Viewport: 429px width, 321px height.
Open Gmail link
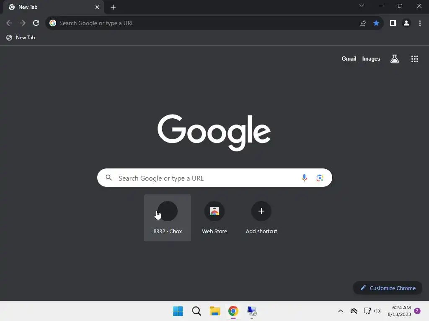pos(349,59)
